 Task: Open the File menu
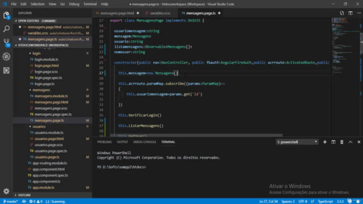coord(14,4)
